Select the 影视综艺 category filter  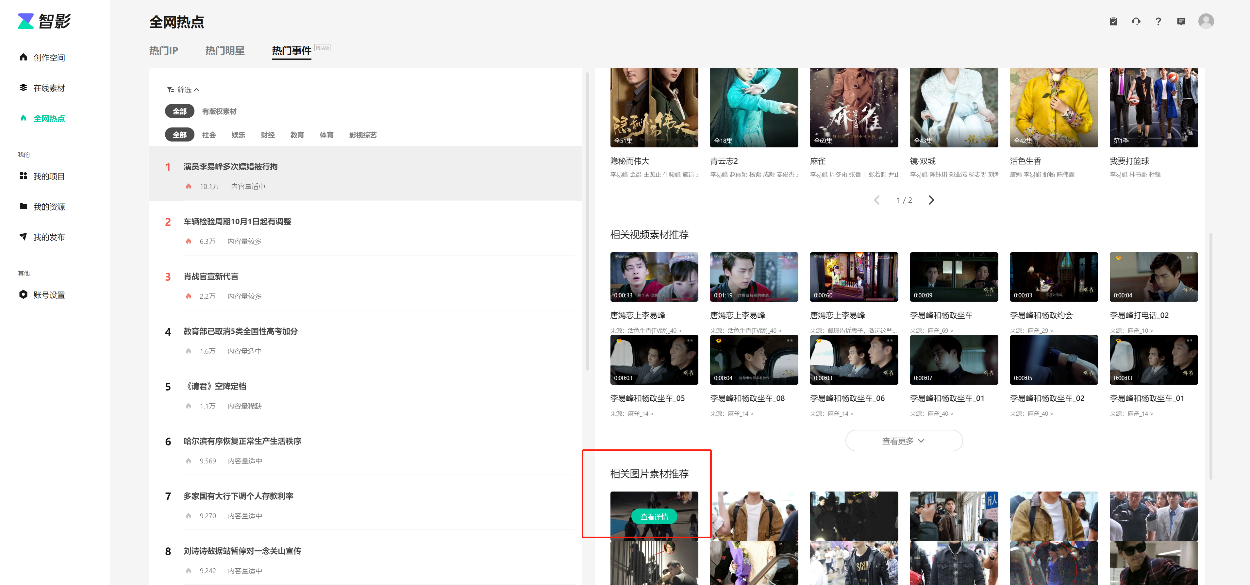click(x=362, y=135)
